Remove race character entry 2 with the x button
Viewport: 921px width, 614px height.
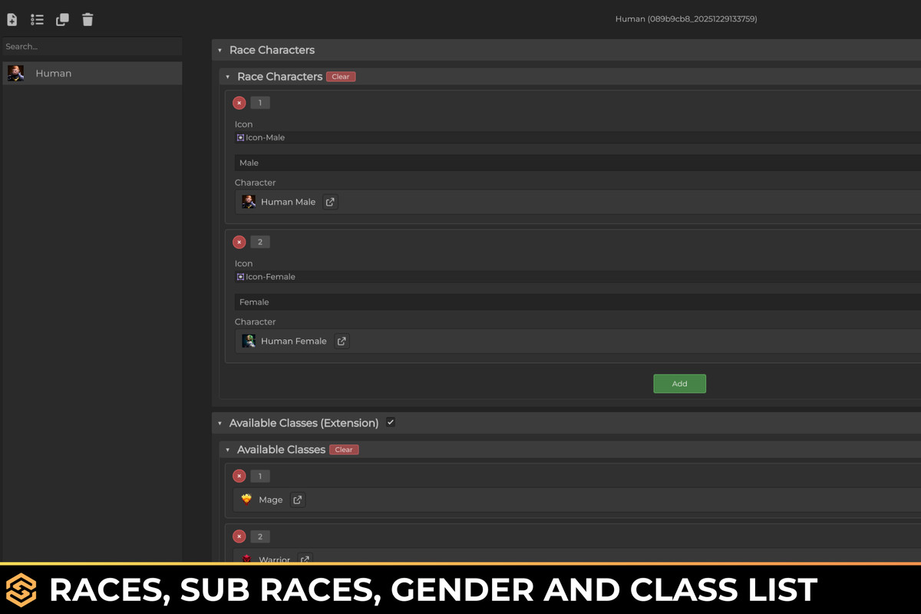tap(239, 242)
